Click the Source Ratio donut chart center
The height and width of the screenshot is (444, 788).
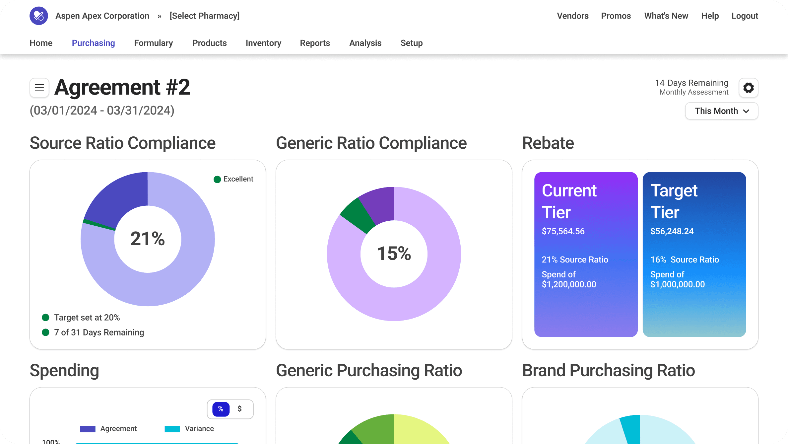(x=148, y=239)
